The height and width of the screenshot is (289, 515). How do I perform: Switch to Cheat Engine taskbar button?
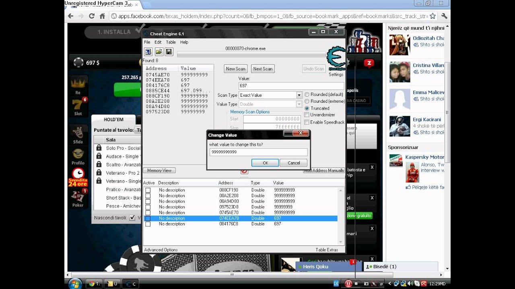pos(130,284)
